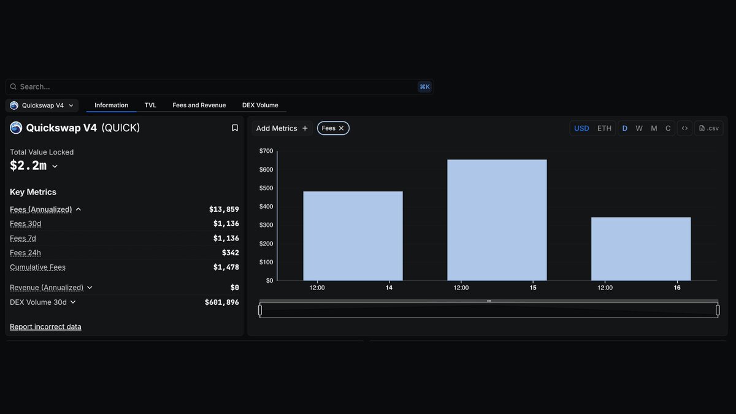Click the plus icon next to Add Metrics

pyautogui.click(x=305, y=128)
